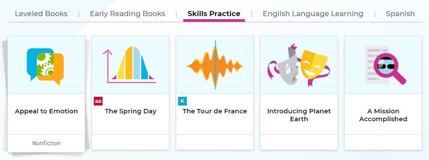This screenshot has height=160, width=429.
Task: Click the magnifying glass document icon
Action: (x=385, y=65)
